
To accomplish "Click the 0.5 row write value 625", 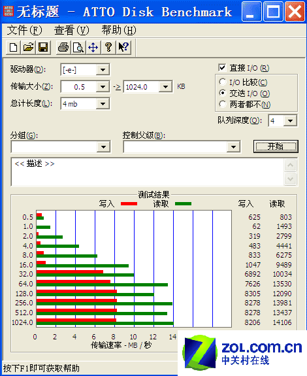I will [254, 217].
